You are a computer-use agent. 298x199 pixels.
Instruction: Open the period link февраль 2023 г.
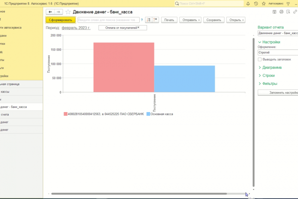(x=76, y=28)
